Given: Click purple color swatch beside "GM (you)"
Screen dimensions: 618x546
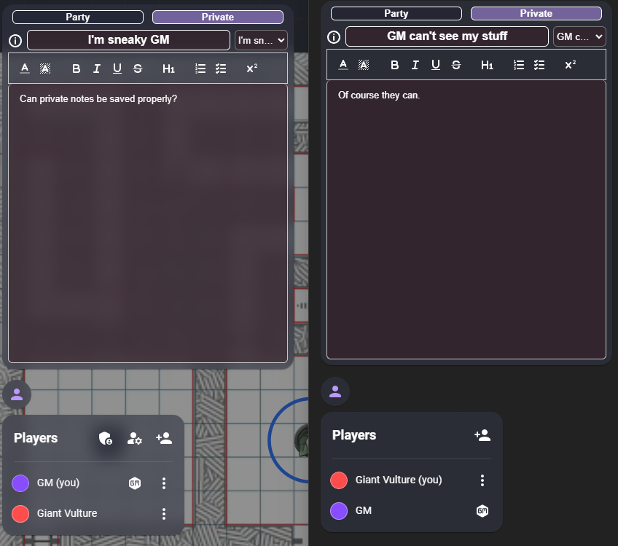Looking at the screenshot, I should tap(20, 483).
